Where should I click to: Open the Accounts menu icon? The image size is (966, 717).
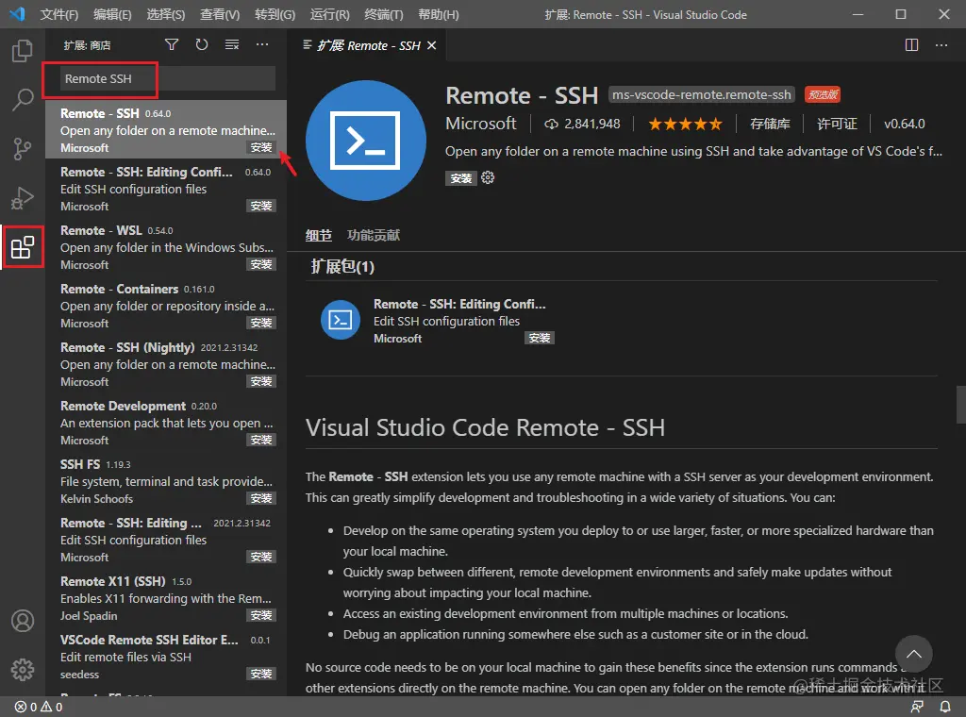pyautogui.click(x=23, y=621)
